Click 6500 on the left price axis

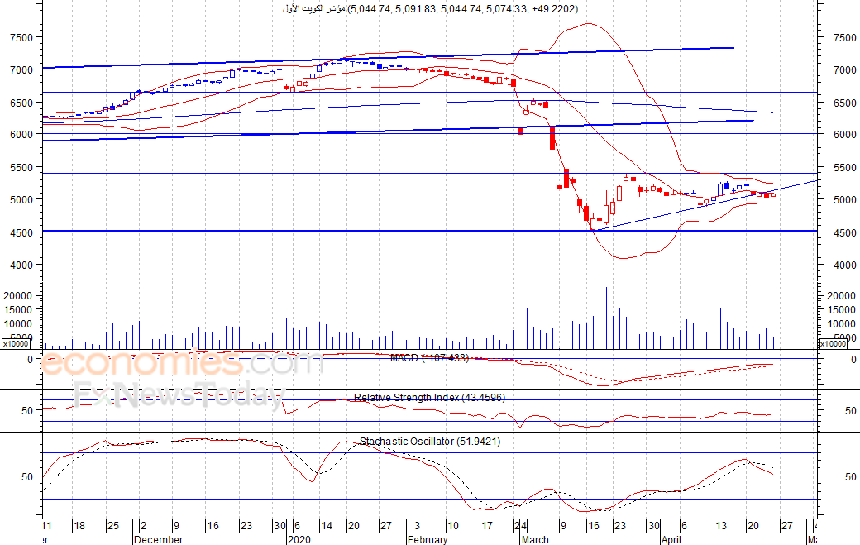pos(21,103)
